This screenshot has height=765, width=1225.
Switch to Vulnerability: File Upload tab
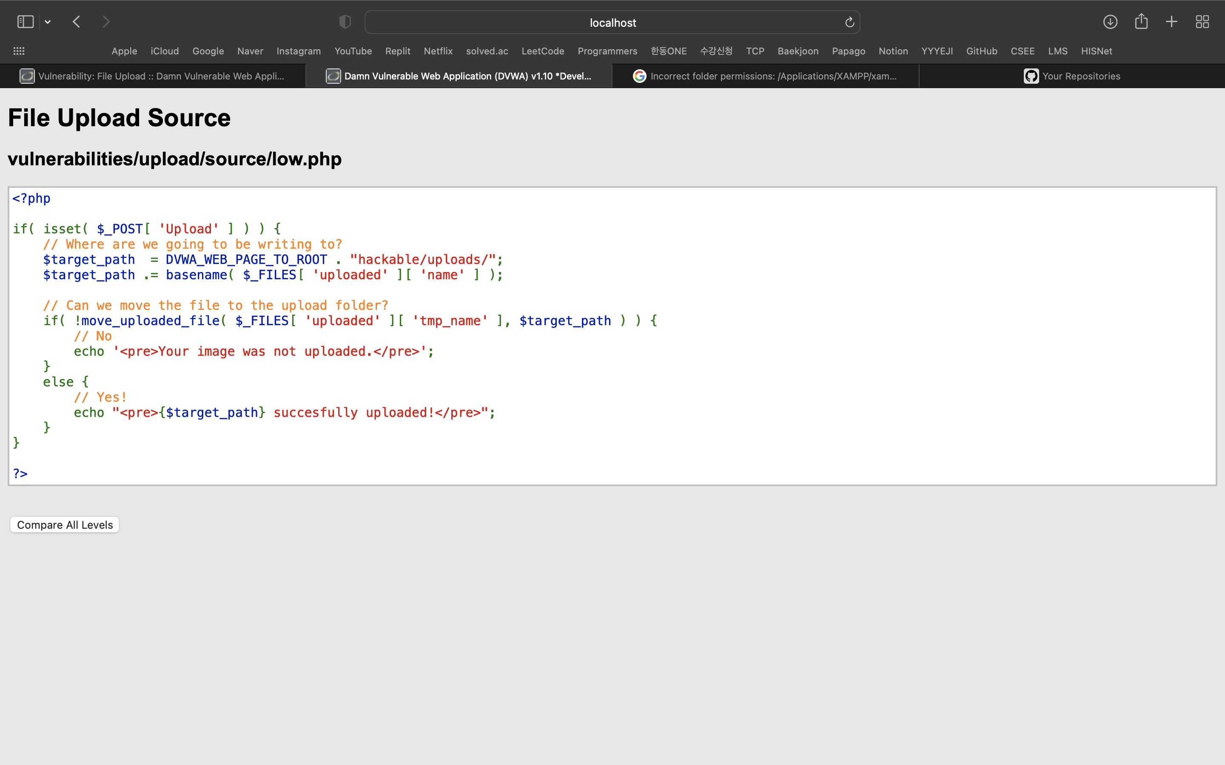tap(153, 76)
